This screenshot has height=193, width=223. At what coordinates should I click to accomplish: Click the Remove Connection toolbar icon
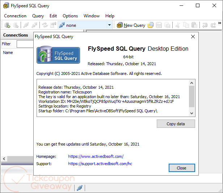pos(16,25)
